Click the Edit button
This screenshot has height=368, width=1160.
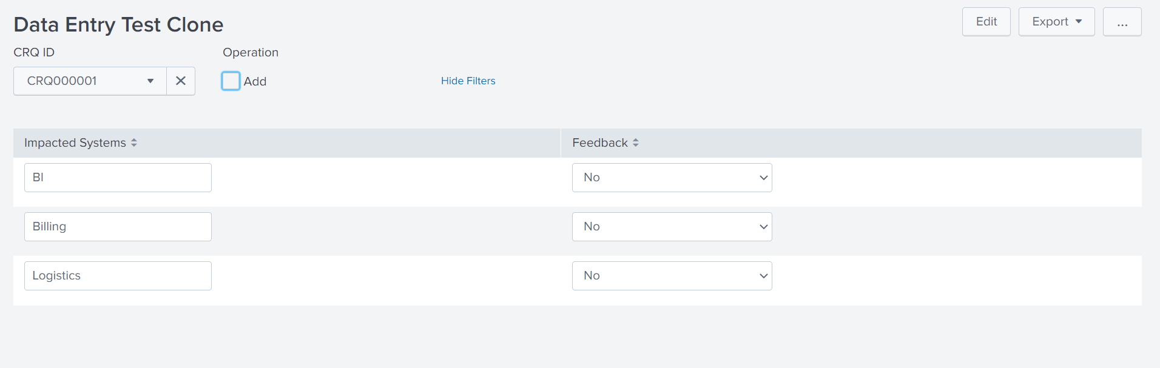pos(986,21)
